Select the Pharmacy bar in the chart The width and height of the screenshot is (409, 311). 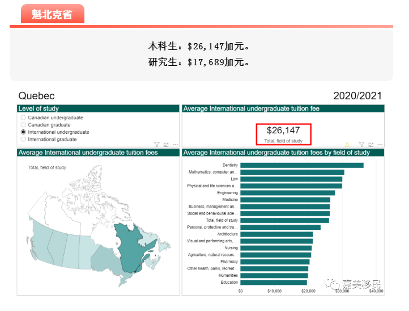pos(275,262)
